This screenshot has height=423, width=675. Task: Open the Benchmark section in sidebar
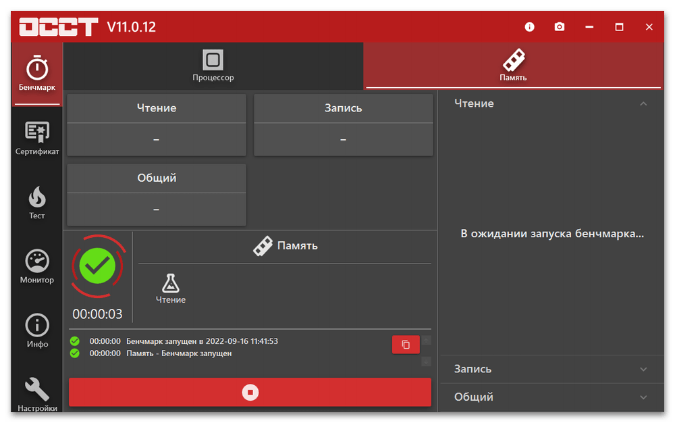(x=37, y=74)
